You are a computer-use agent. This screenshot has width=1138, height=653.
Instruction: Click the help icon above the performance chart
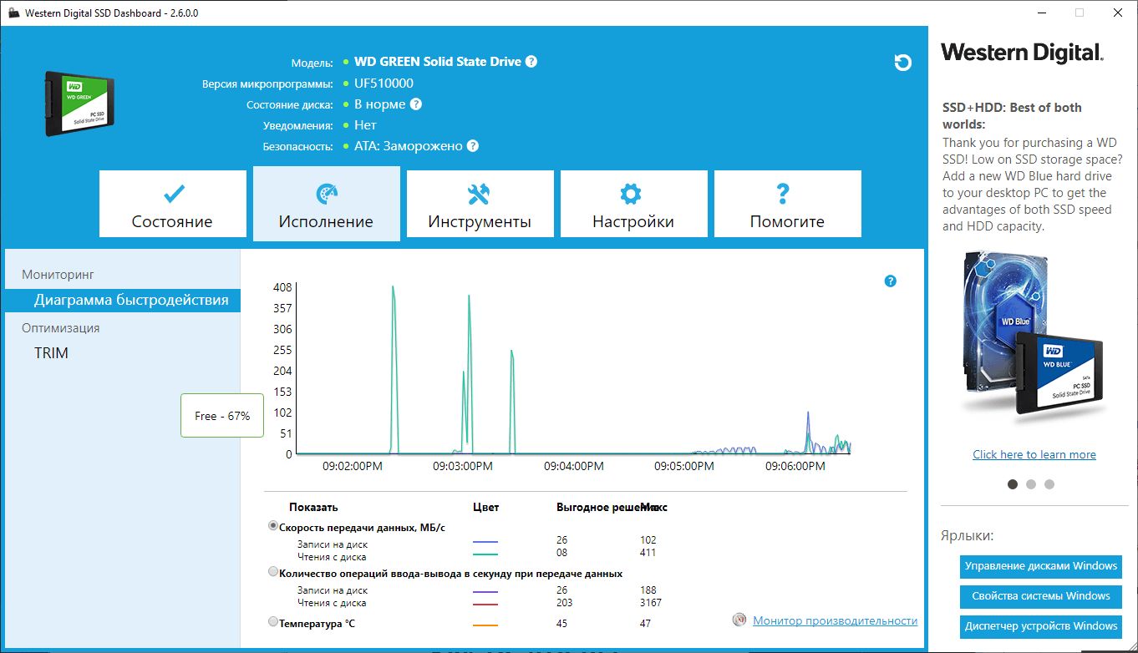tap(890, 281)
